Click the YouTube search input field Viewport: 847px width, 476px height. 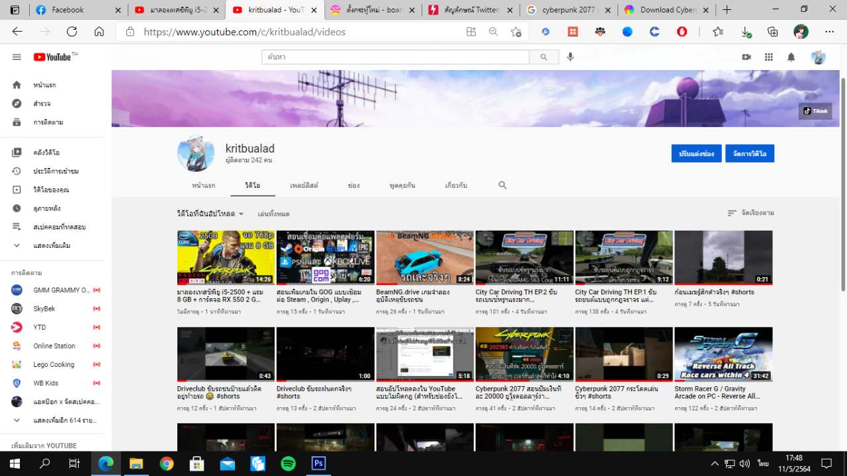click(396, 58)
